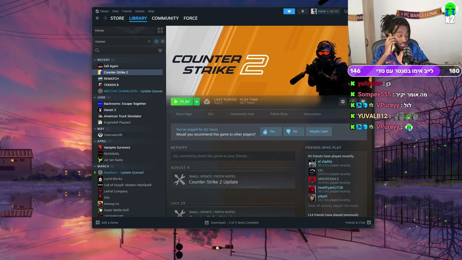Viewport: 462px width, 260px height.
Task: Open the Games collection dropdown
Action: [x=149, y=42]
